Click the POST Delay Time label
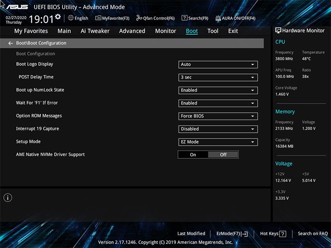Screen dimensions: 331x248 (36, 77)
